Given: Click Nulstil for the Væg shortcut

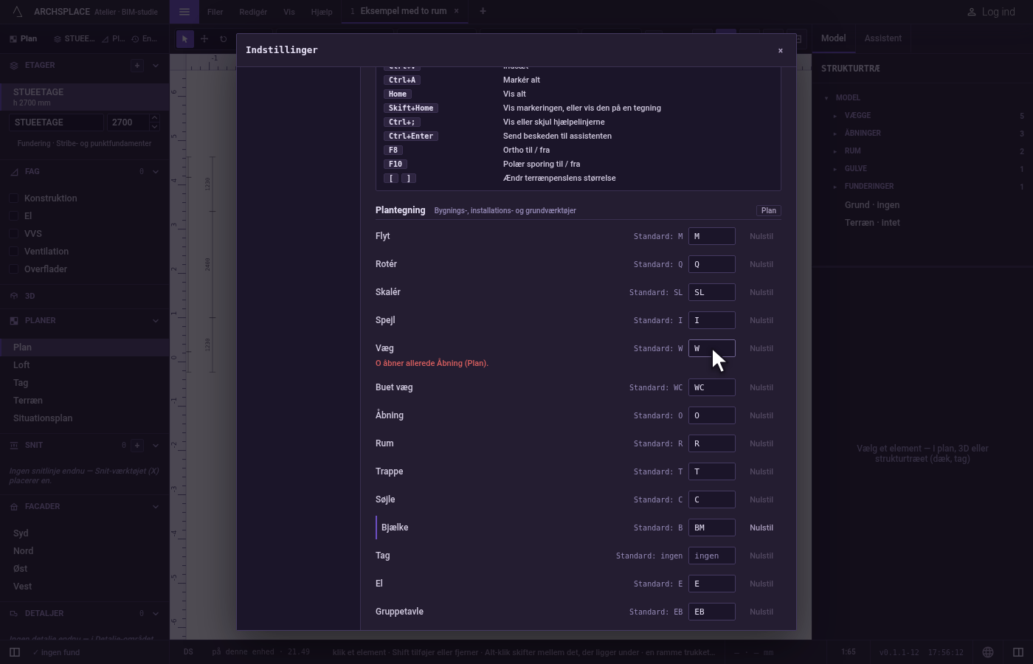Looking at the screenshot, I should 761,348.
